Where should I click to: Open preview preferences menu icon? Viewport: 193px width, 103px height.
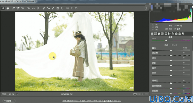(146, 94)
